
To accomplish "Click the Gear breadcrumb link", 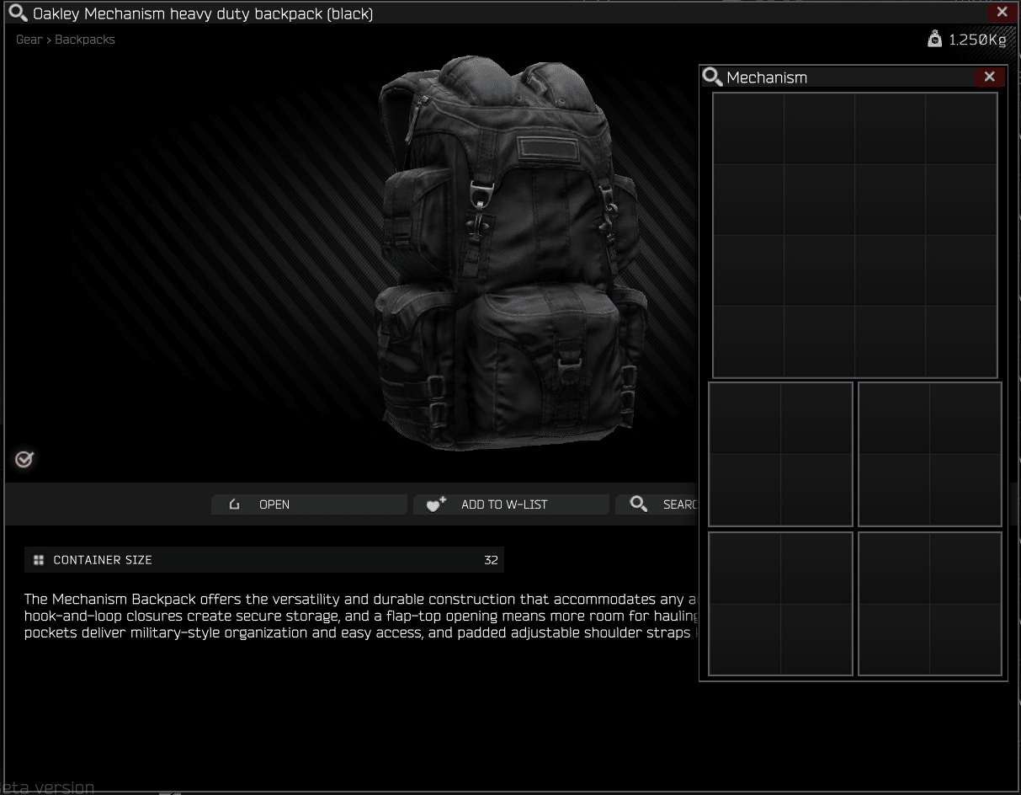I will tap(29, 40).
